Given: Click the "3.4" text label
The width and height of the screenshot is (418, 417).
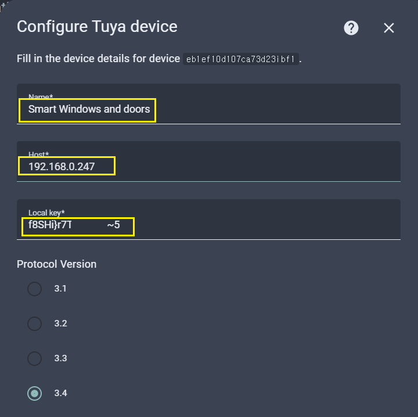Looking at the screenshot, I should 60,393.
